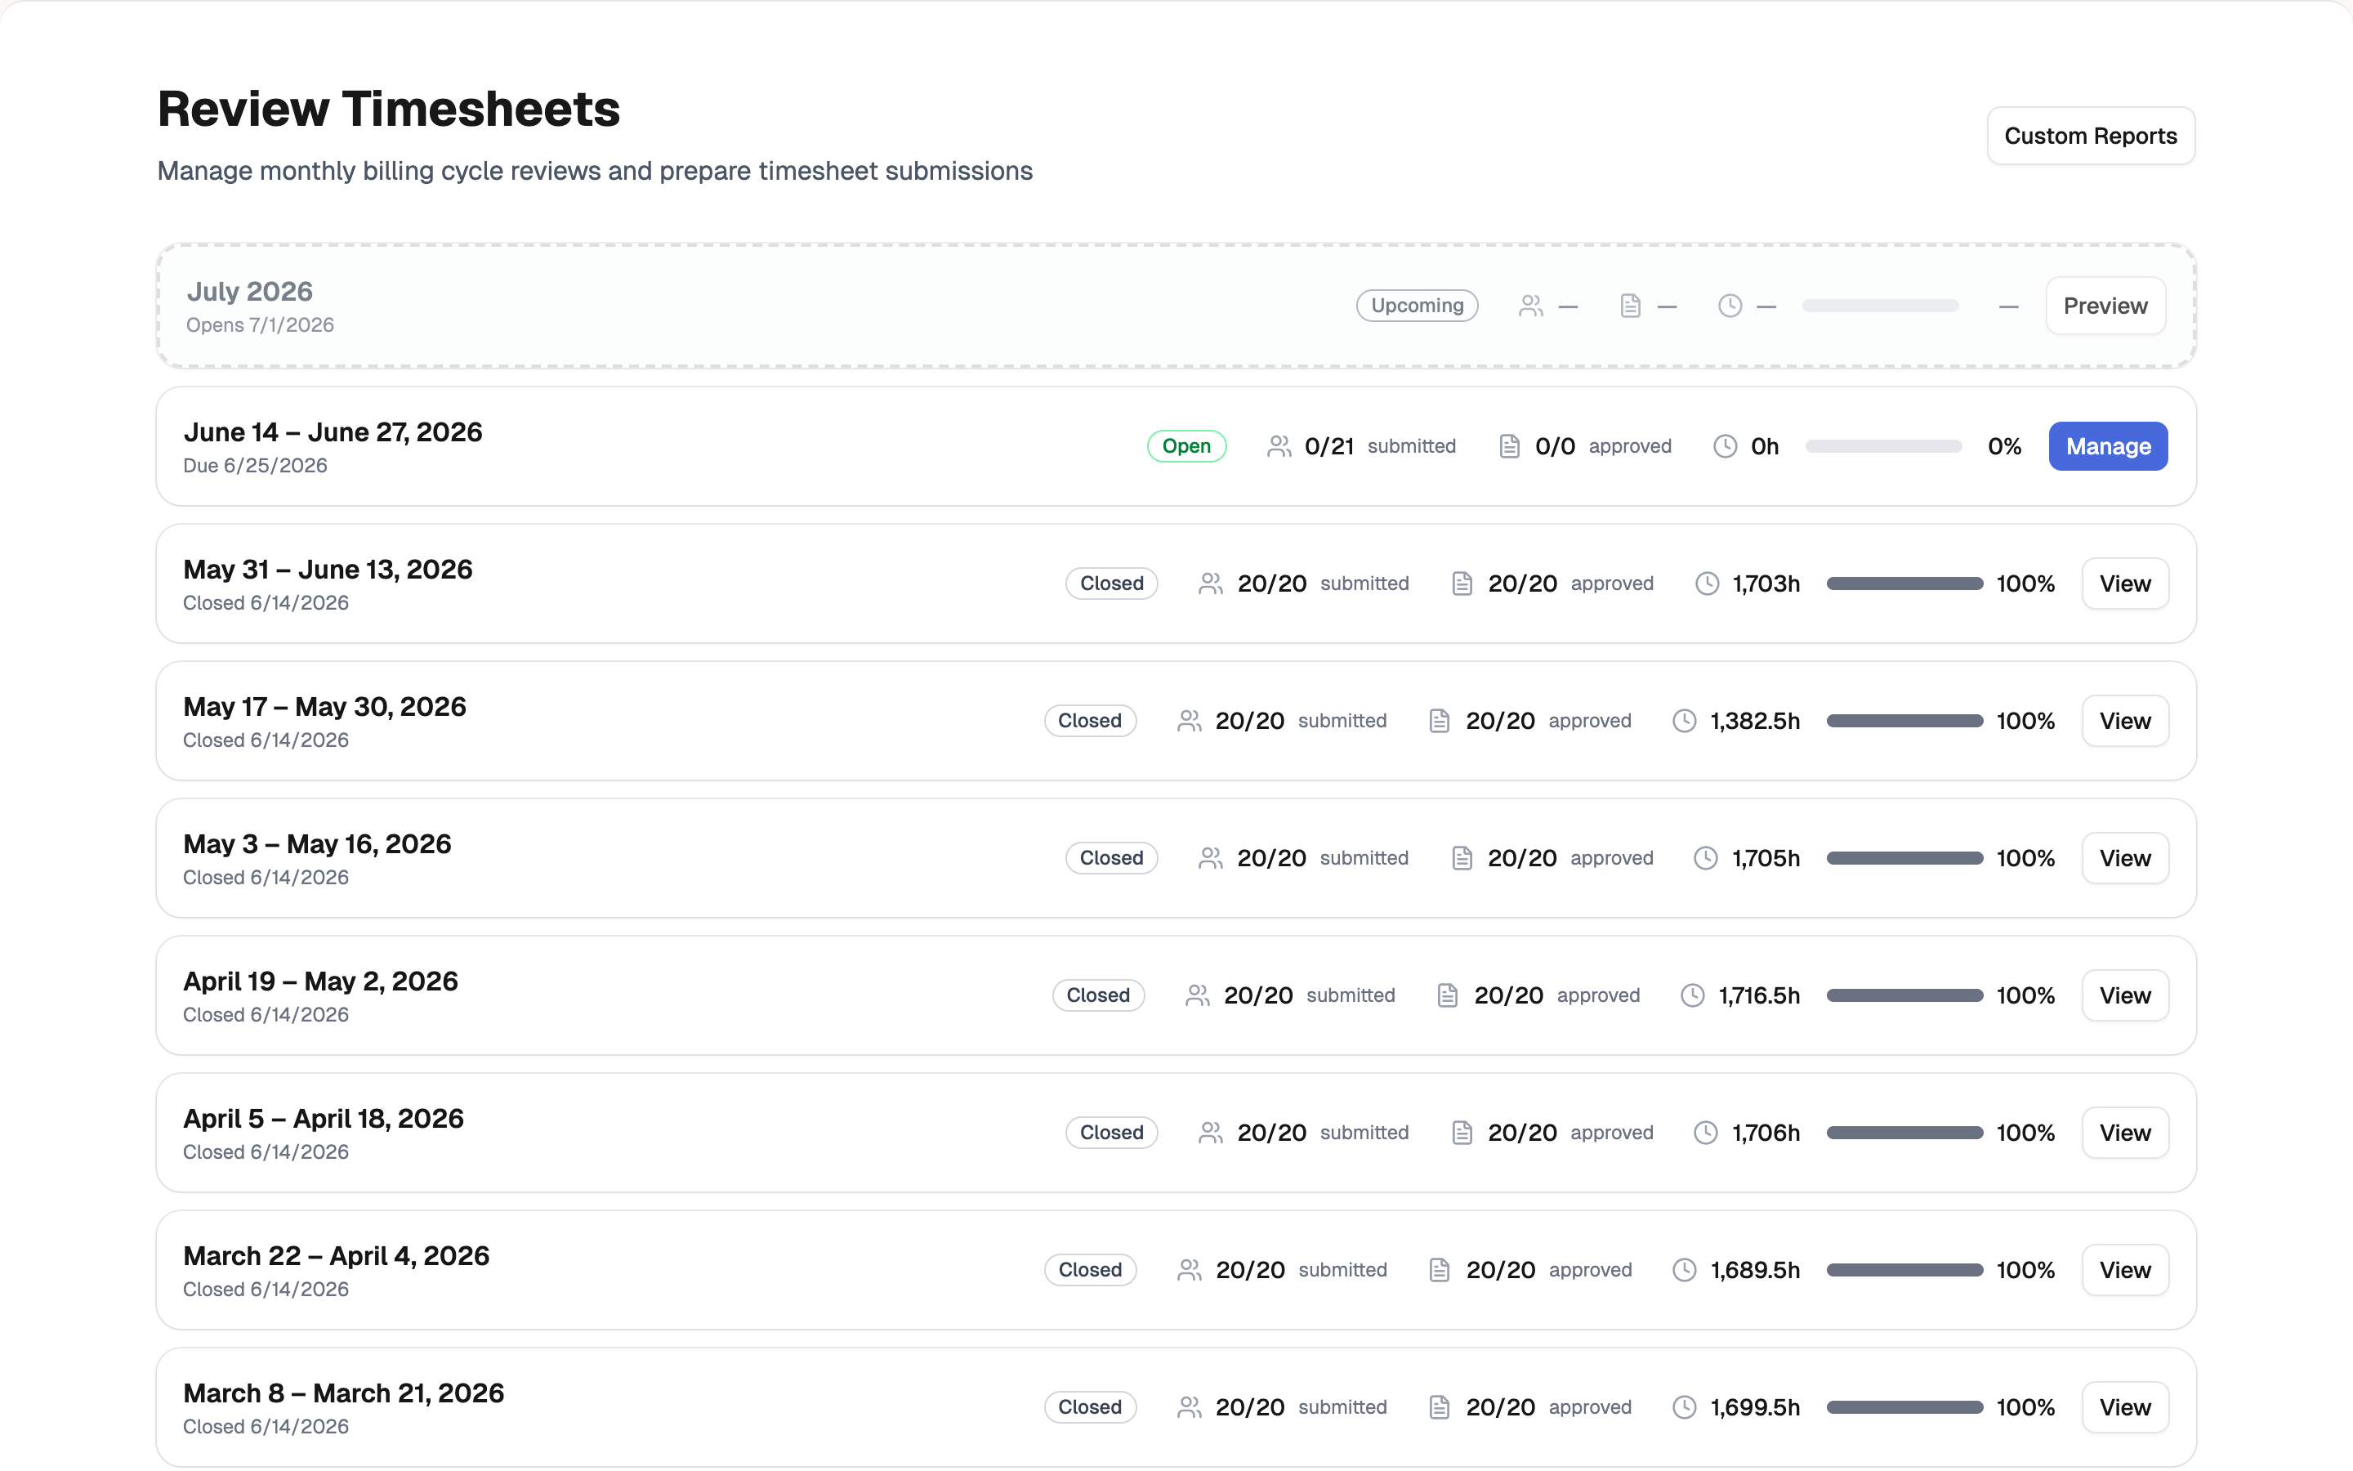Click the 'March 8 – March 21, 2026' title

click(x=343, y=1393)
